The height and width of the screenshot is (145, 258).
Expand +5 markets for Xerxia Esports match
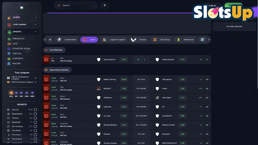click(201, 60)
